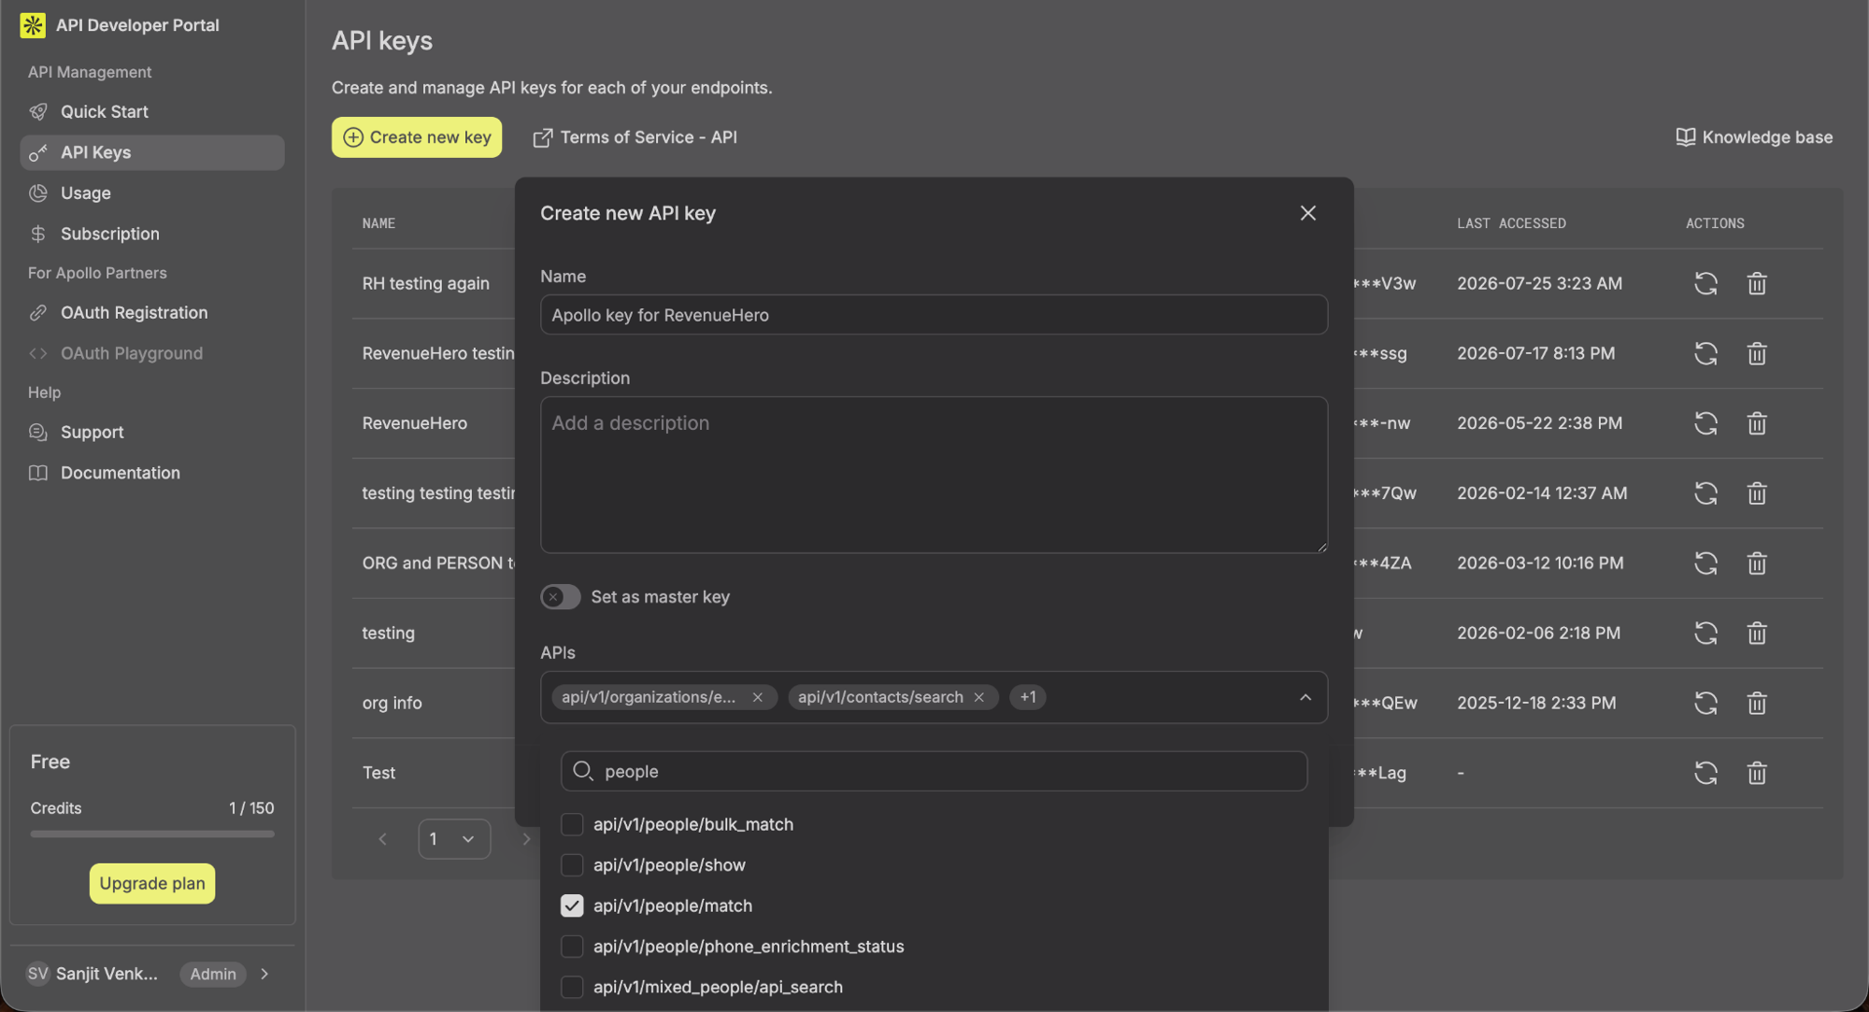Regenerate the RH testing again key
The width and height of the screenshot is (1869, 1012).
(1705, 283)
